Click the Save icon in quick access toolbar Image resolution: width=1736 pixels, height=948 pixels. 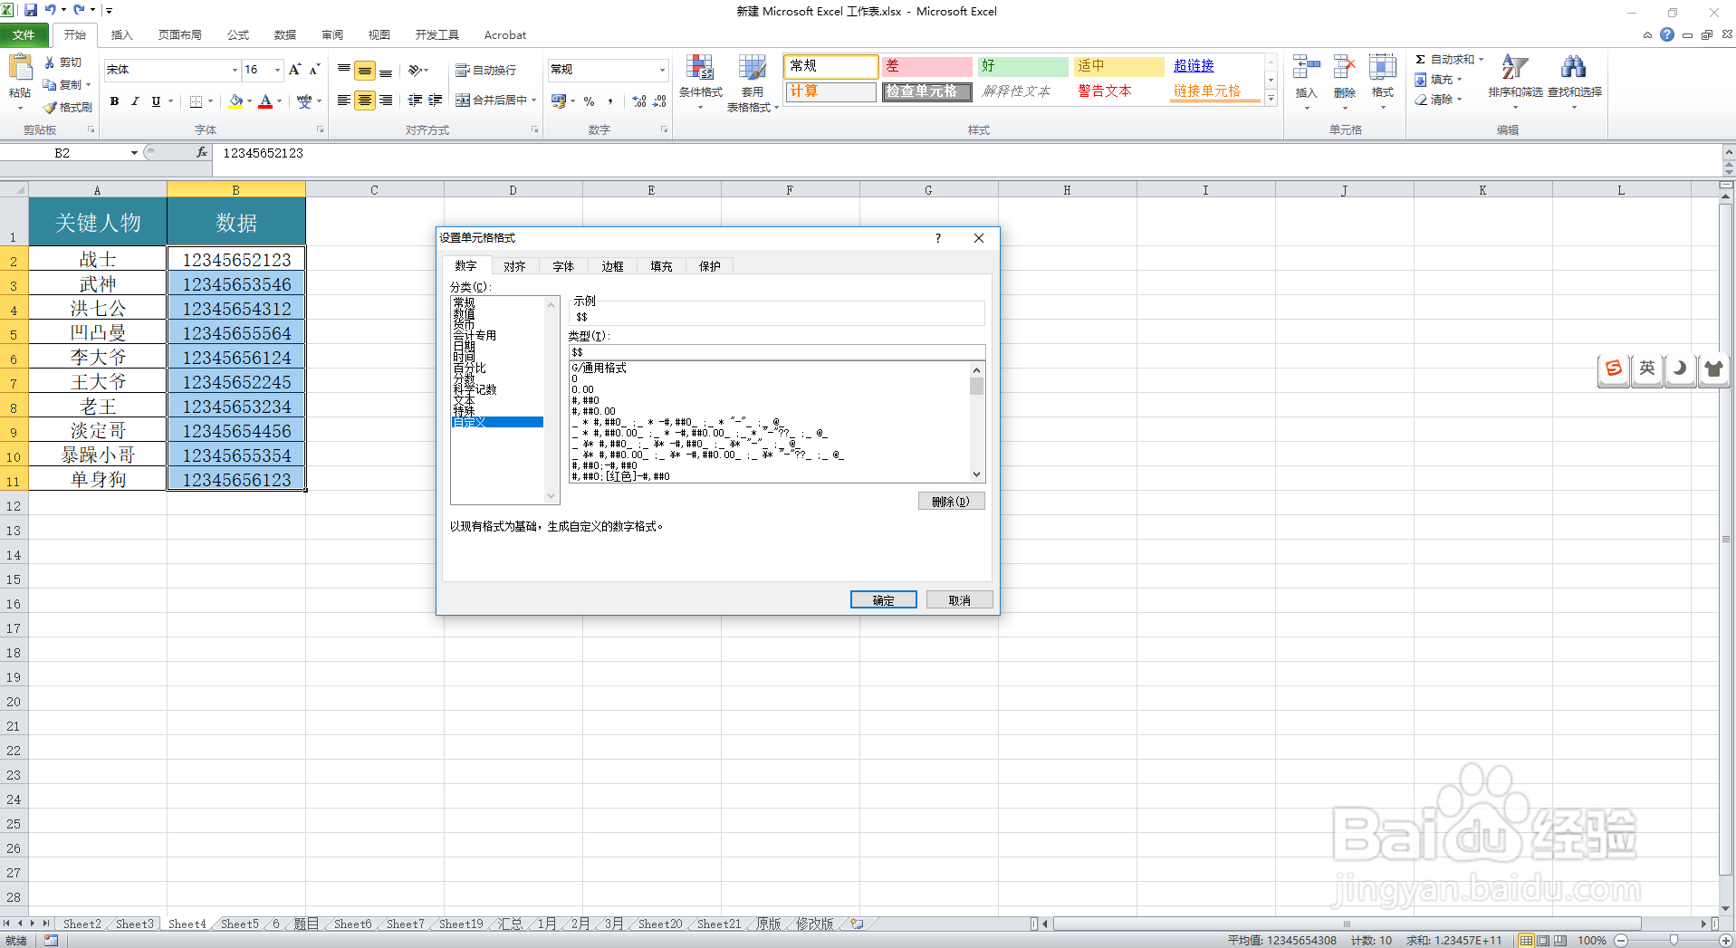point(31,10)
